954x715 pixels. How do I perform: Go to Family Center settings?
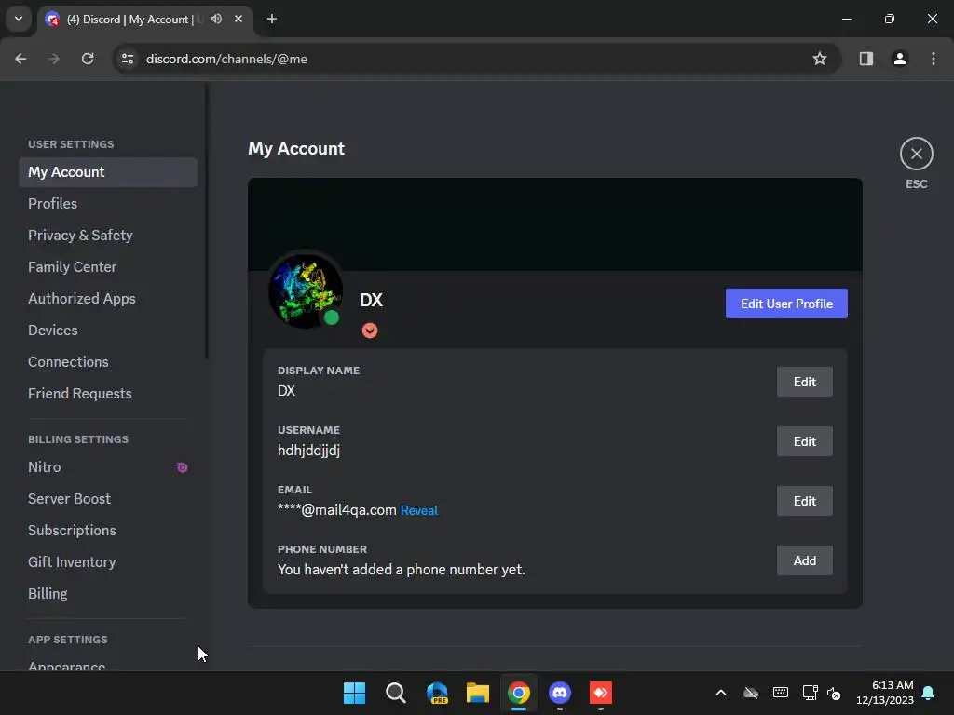tap(108, 267)
